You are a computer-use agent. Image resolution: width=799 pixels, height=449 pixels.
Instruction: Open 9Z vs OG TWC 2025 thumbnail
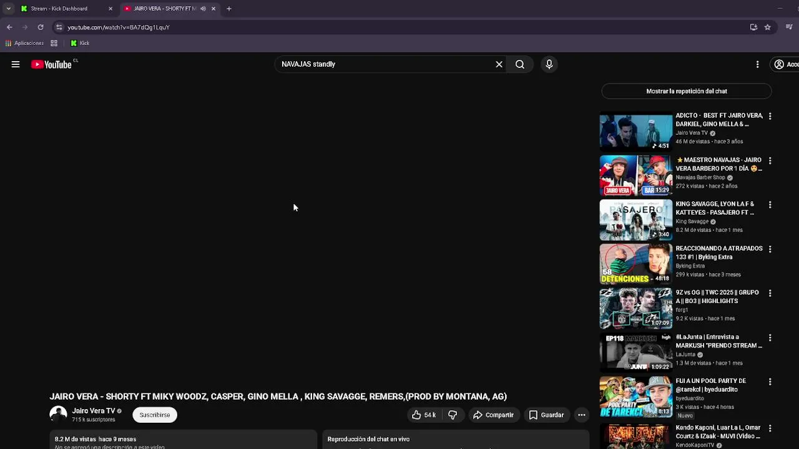(636, 308)
